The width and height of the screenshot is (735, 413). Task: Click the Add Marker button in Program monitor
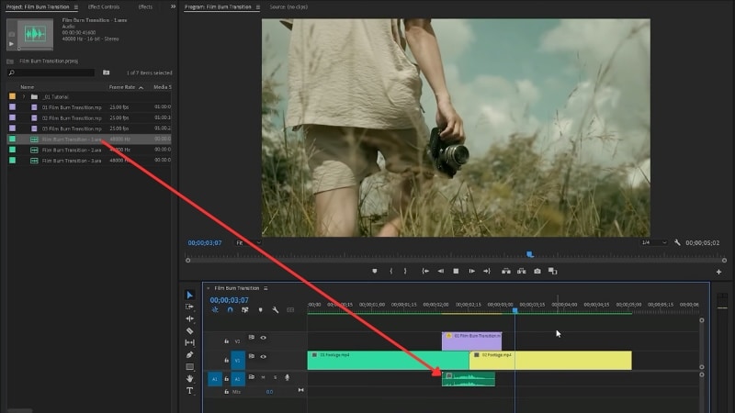click(375, 271)
